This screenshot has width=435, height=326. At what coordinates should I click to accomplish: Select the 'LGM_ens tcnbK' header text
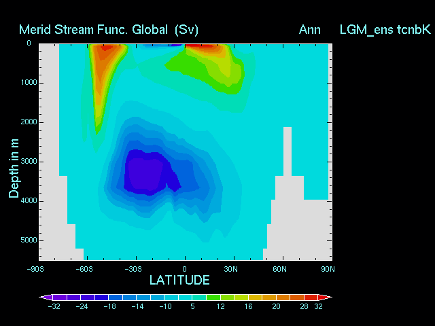385,30
